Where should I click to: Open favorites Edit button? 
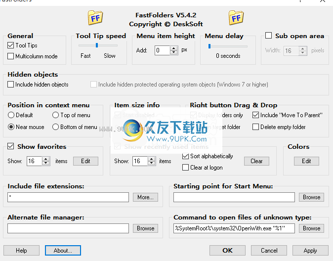[85, 161]
